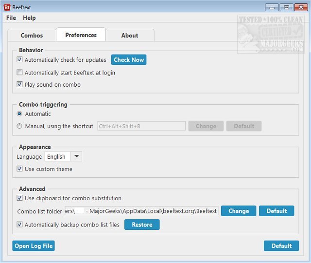Toggle Automatically check for updates checkbox

coord(19,59)
